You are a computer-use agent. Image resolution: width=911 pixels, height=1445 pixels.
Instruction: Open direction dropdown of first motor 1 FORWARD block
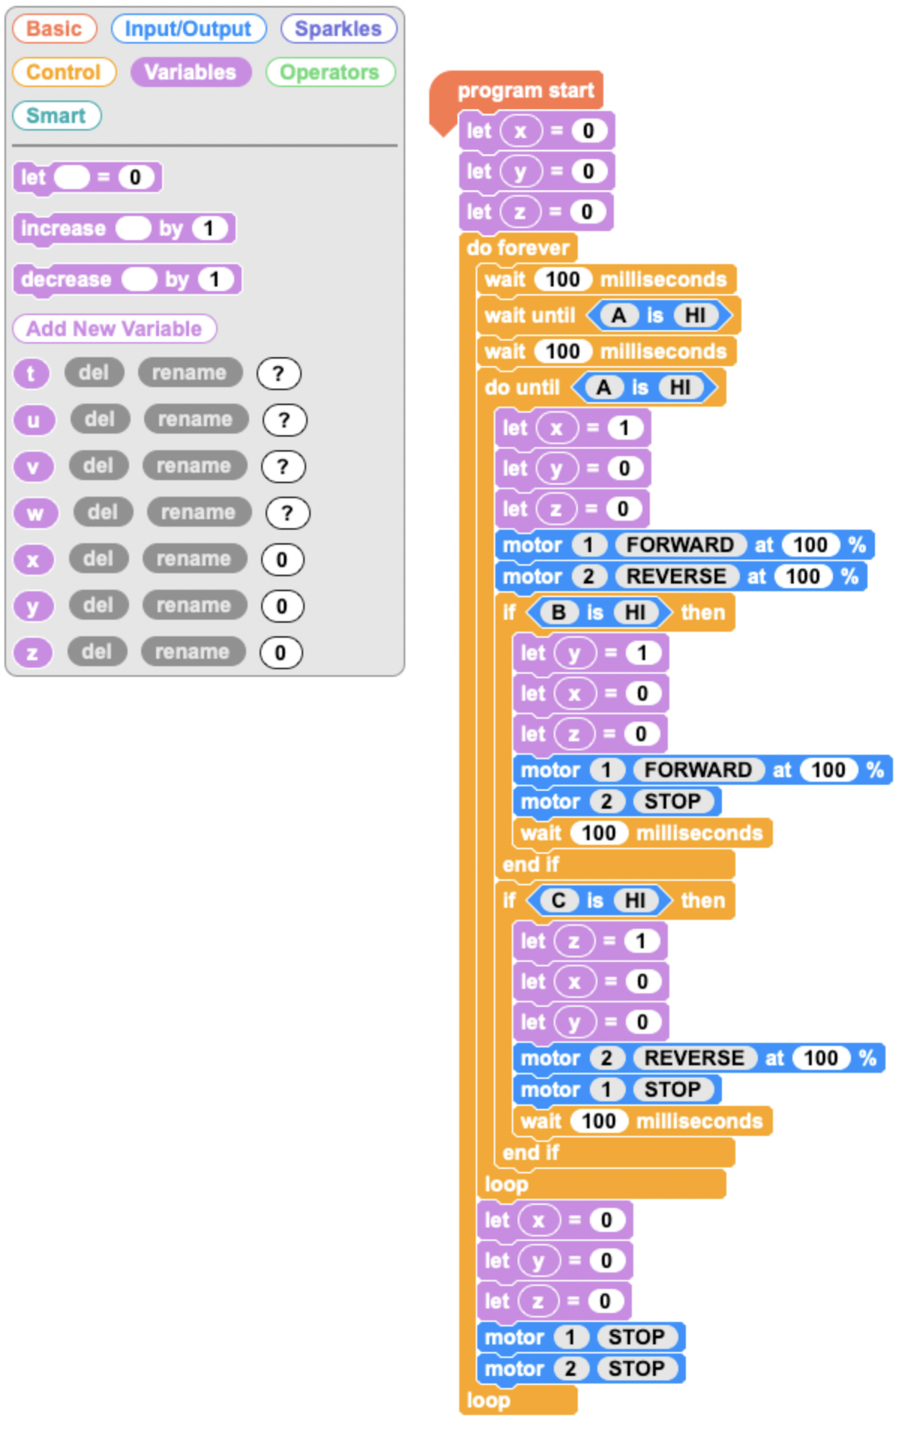tap(681, 545)
